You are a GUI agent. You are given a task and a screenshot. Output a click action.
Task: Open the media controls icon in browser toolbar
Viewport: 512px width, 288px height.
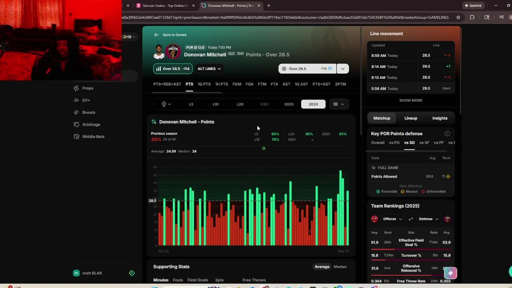pos(501,17)
